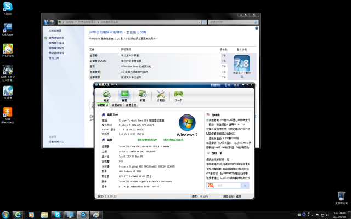Open Control Panel Home in sidebar
Screen dimensions: 351x219
tap(55, 31)
